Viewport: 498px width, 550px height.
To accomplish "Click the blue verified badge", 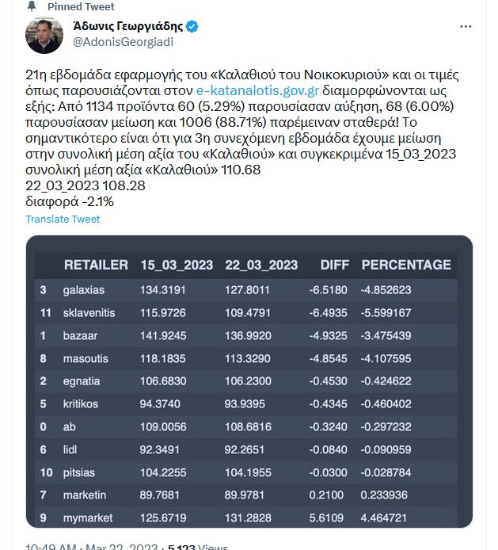I will 192,26.
